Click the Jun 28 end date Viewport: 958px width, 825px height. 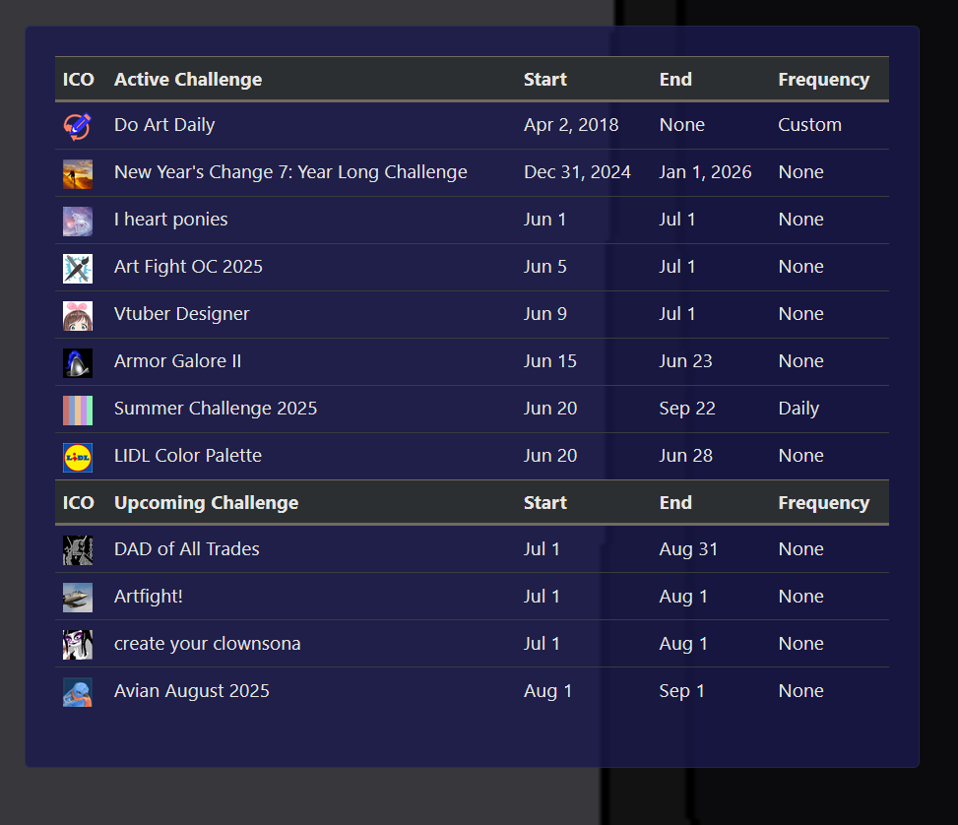tap(686, 455)
